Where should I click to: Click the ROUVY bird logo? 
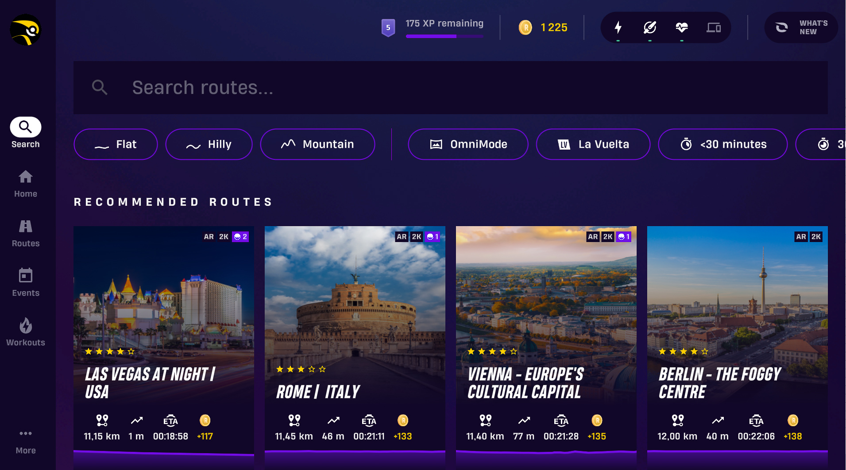(26, 30)
